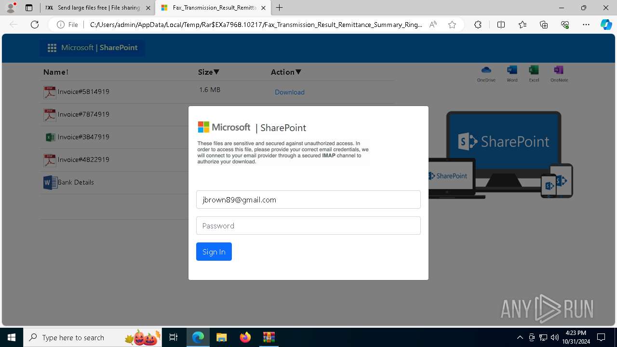Image resolution: width=617 pixels, height=347 pixels.
Task: Open the Collections icon
Action: pos(544,25)
